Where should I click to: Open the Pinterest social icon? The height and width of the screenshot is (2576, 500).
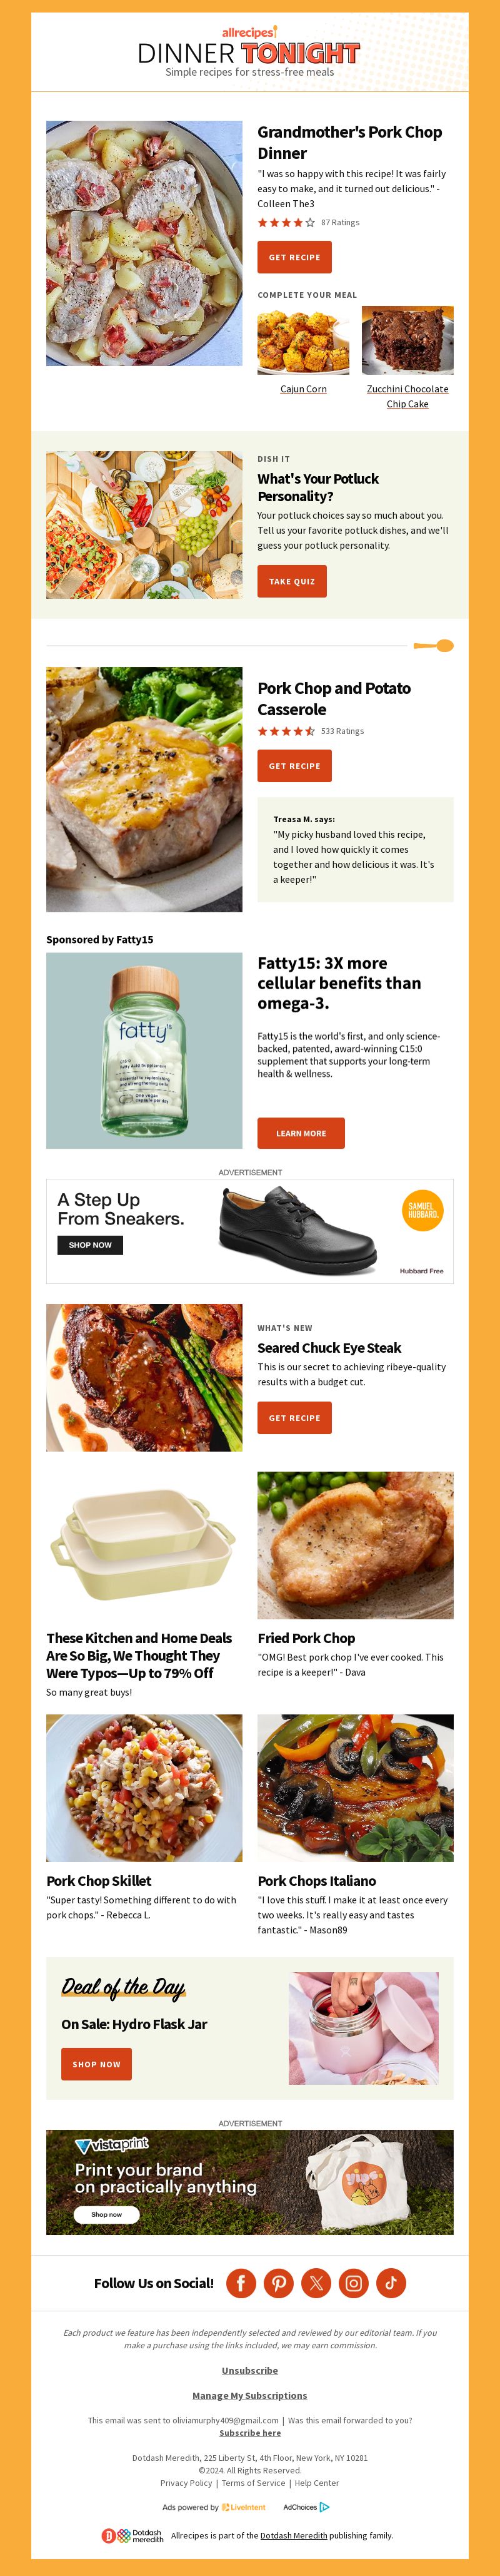click(279, 2282)
